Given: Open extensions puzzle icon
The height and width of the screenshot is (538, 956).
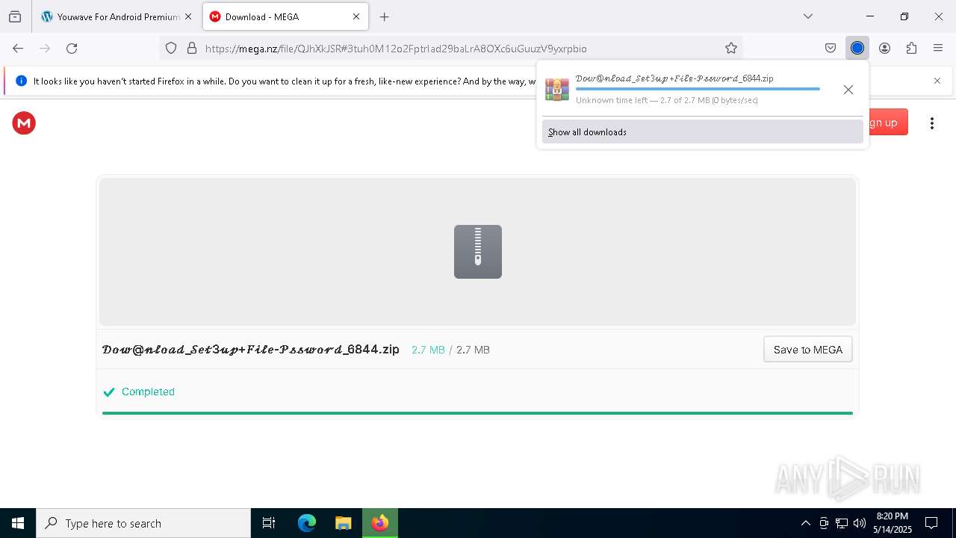Looking at the screenshot, I should 911,48.
